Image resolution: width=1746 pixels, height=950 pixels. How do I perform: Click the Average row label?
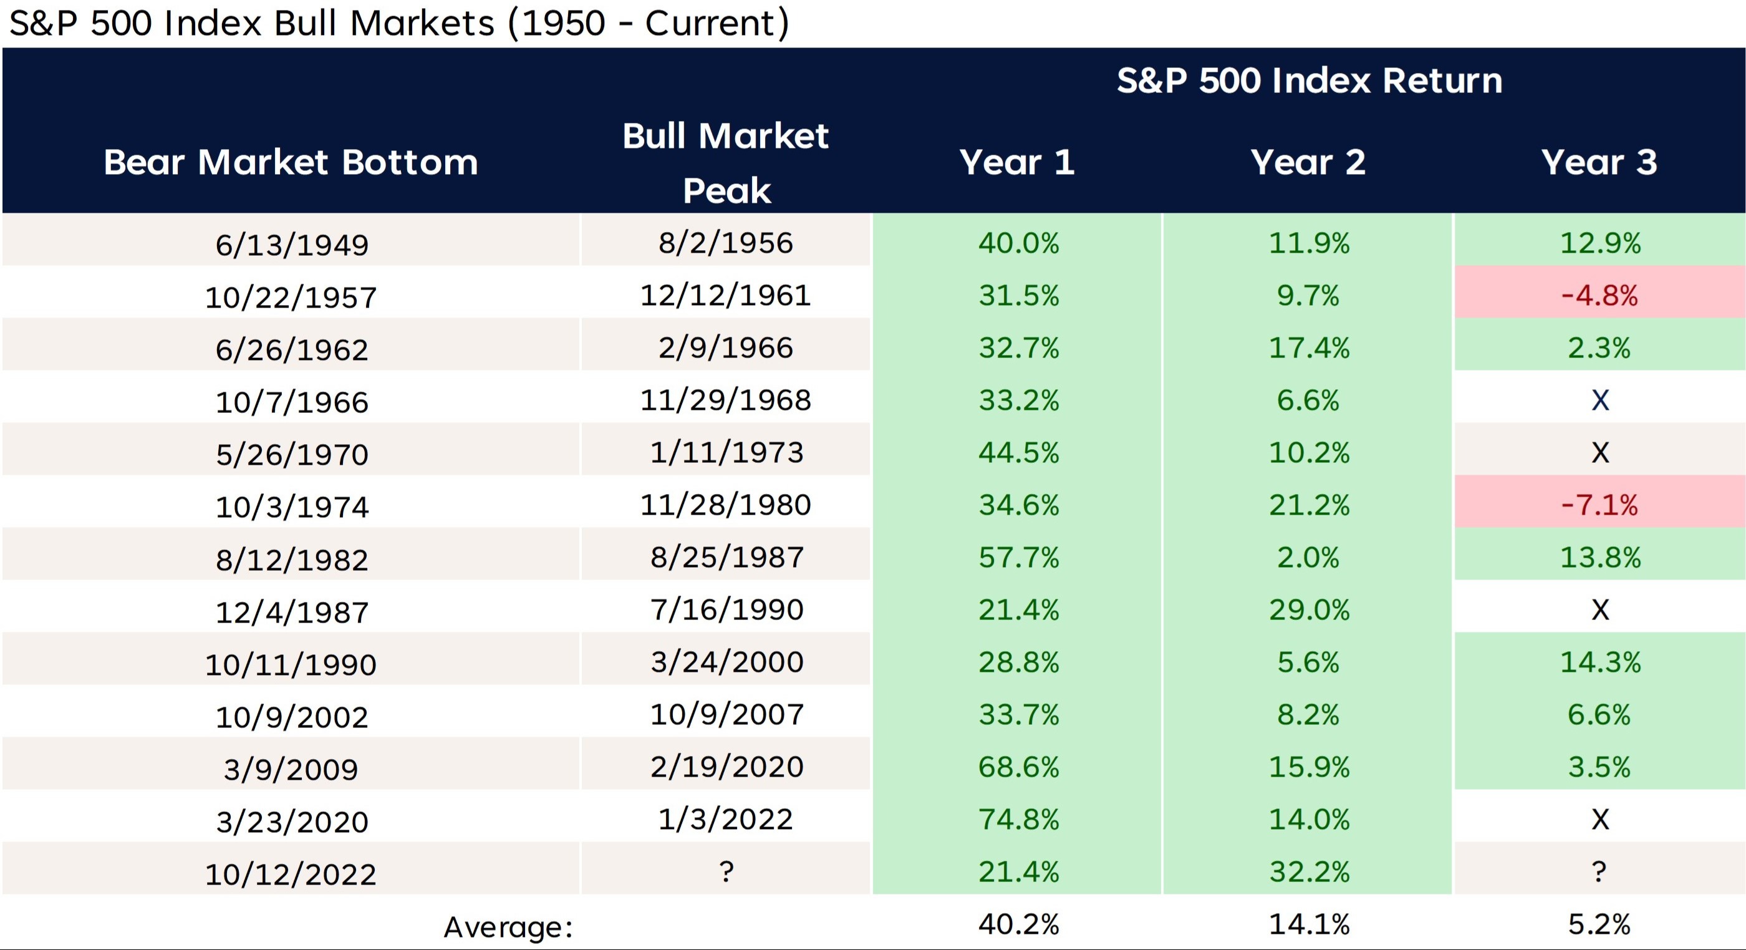(508, 927)
